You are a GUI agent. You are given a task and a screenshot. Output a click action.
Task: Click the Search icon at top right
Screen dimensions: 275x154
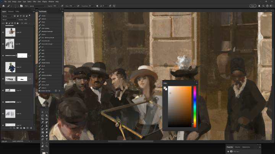coord(263,6)
